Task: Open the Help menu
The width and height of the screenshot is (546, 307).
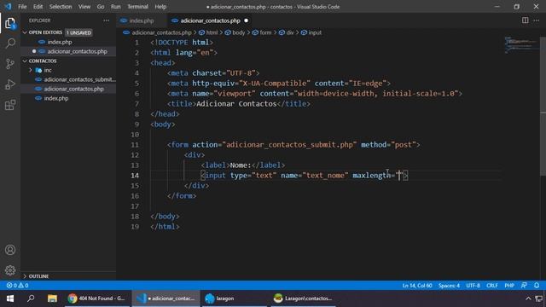Action: click(x=160, y=6)
